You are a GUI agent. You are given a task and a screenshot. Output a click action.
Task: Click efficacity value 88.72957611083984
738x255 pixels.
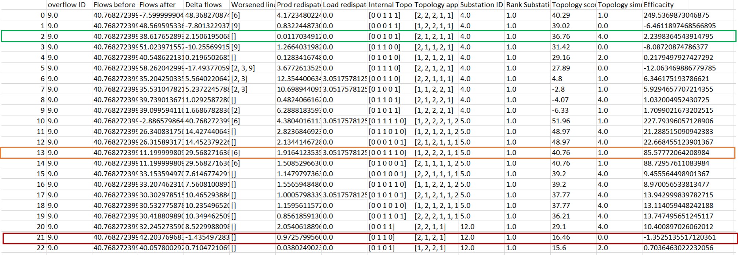coord(676,163)
